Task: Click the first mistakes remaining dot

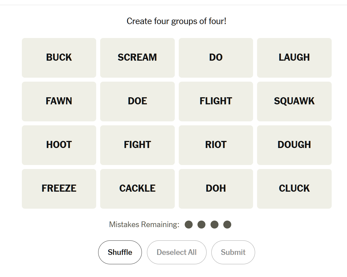Action: [189, 225]
